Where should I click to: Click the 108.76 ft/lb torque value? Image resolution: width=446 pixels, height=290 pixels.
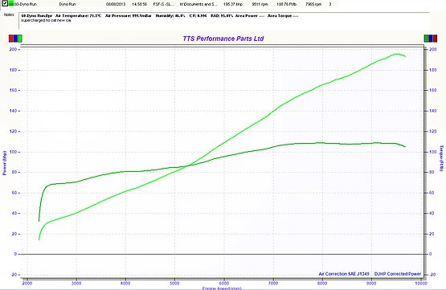point(286,4)
